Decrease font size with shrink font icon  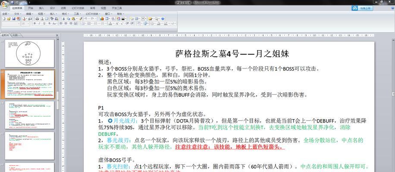pyautogui.click(x=122, y=24)
